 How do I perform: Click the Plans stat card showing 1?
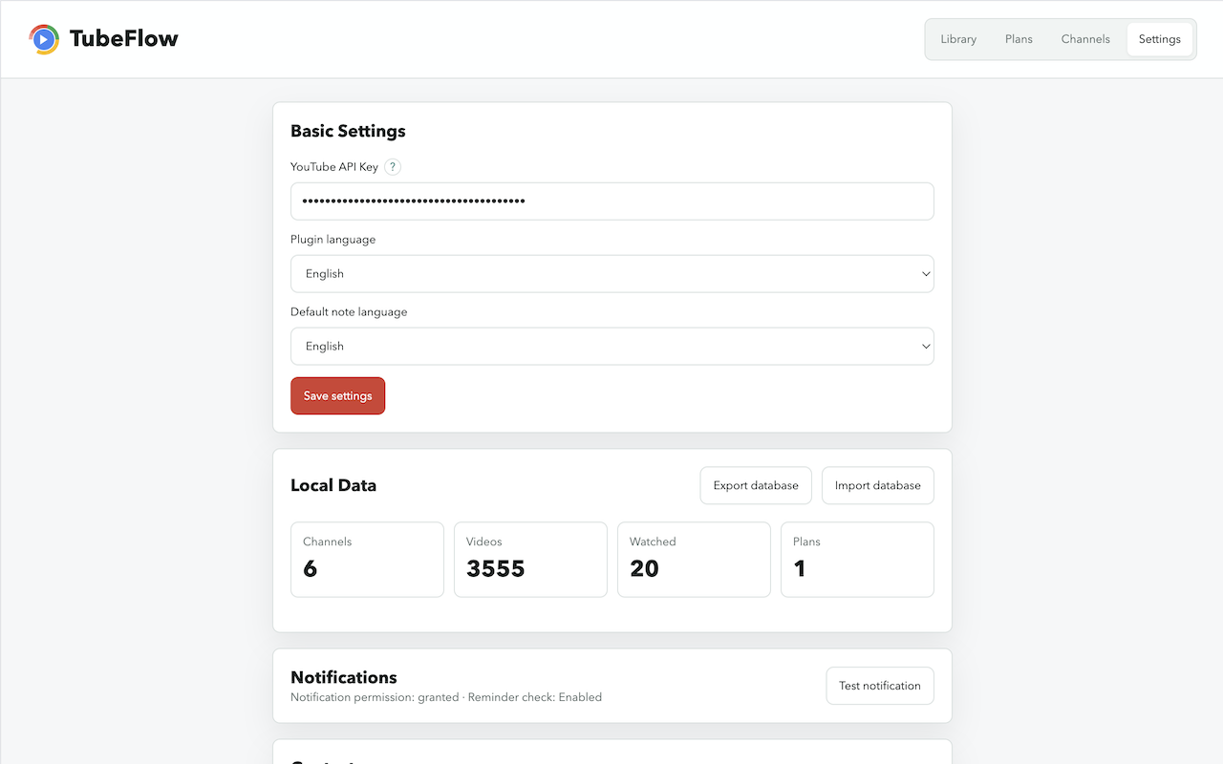(x=857, y=560)
